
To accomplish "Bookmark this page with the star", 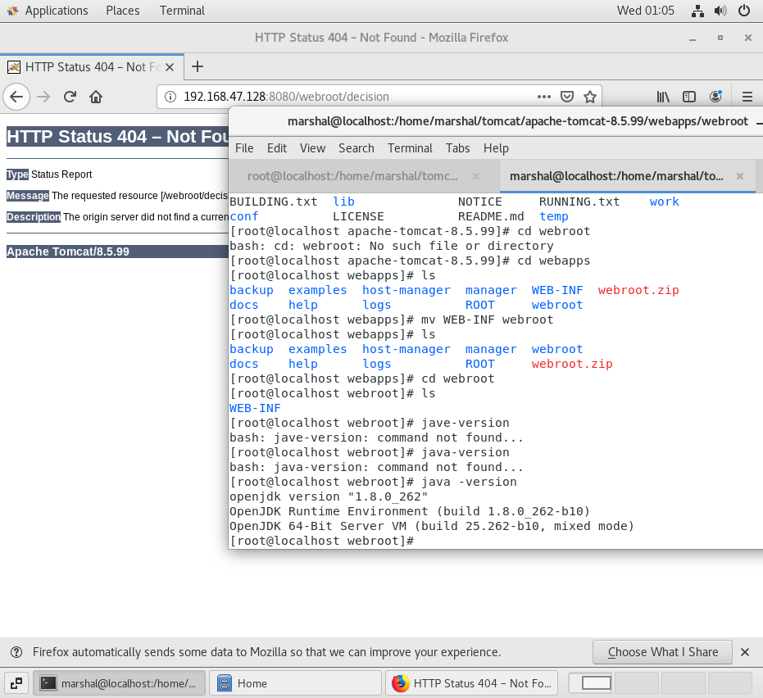I will click(590, 97).
